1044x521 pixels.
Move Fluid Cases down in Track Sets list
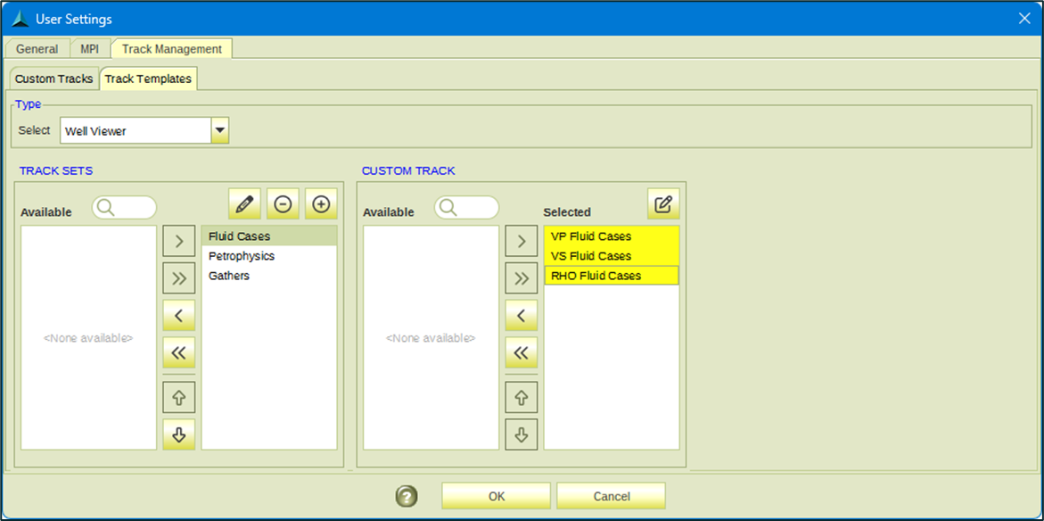[178, 434]
